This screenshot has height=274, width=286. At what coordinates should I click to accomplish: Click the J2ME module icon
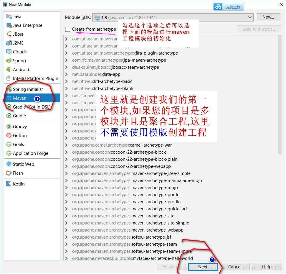[x=9, y=43]
